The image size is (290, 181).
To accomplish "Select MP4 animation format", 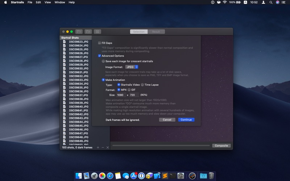I will (x=119, y=90).
